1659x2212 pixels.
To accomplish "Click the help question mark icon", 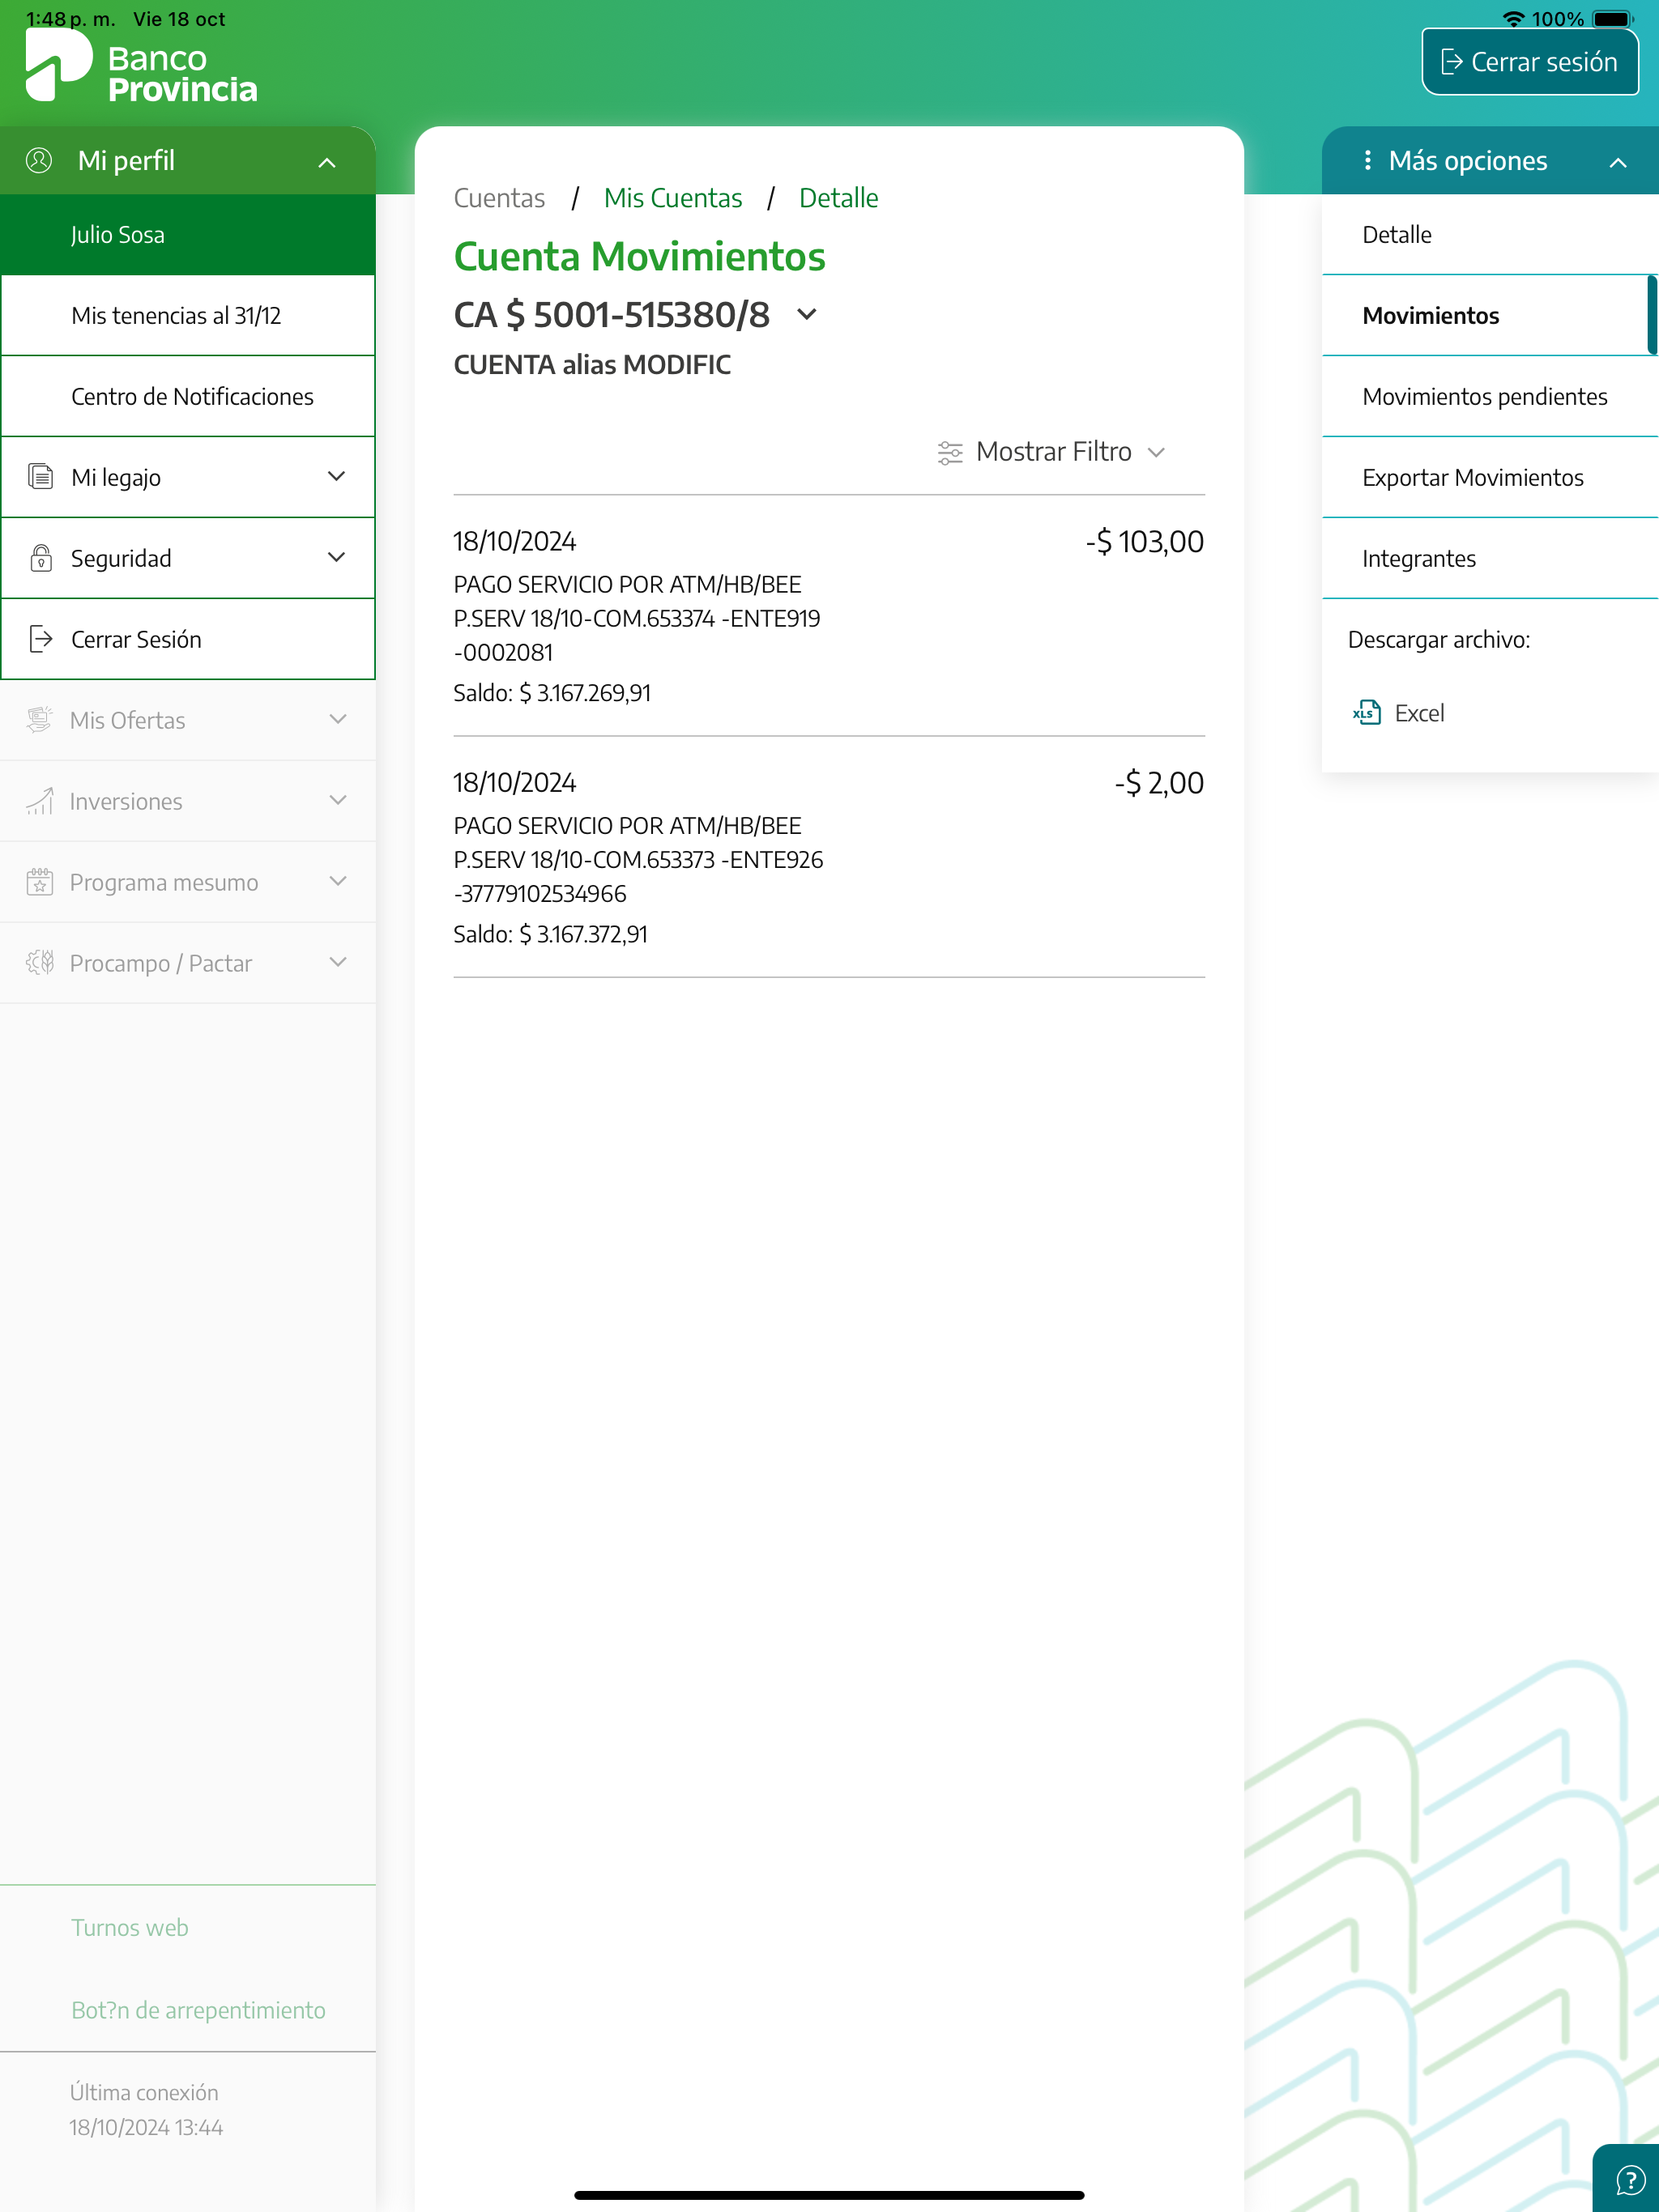I will (1629, 2180).
